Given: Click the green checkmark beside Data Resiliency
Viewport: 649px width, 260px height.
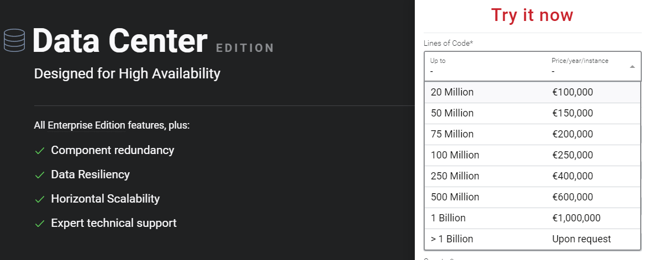Looking at the screenshot, I should click(x=39, y=175).
